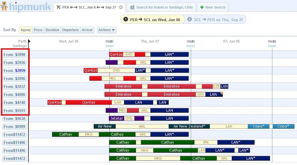
Task: Open Search for hotels in Santiago tab
Action: point(161,7)
